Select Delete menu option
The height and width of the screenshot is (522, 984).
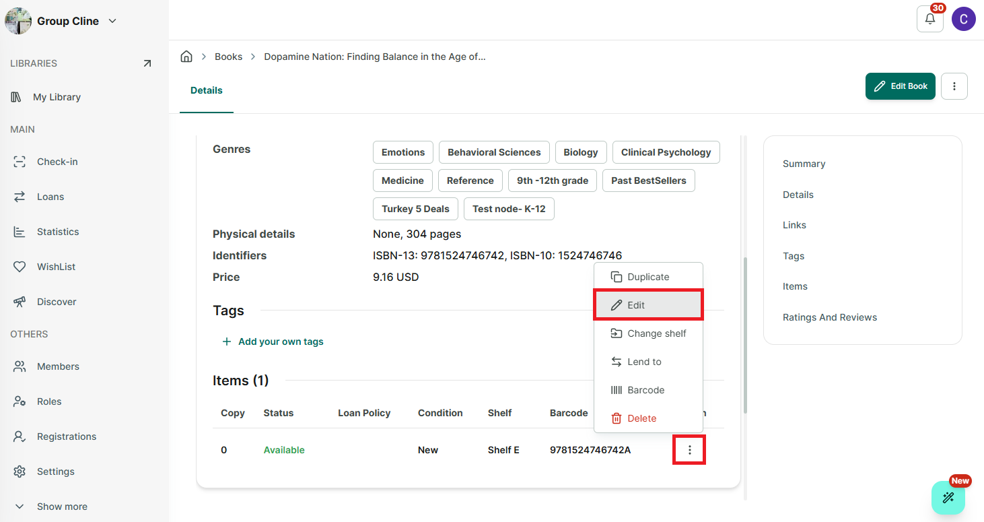click(648, 418)
